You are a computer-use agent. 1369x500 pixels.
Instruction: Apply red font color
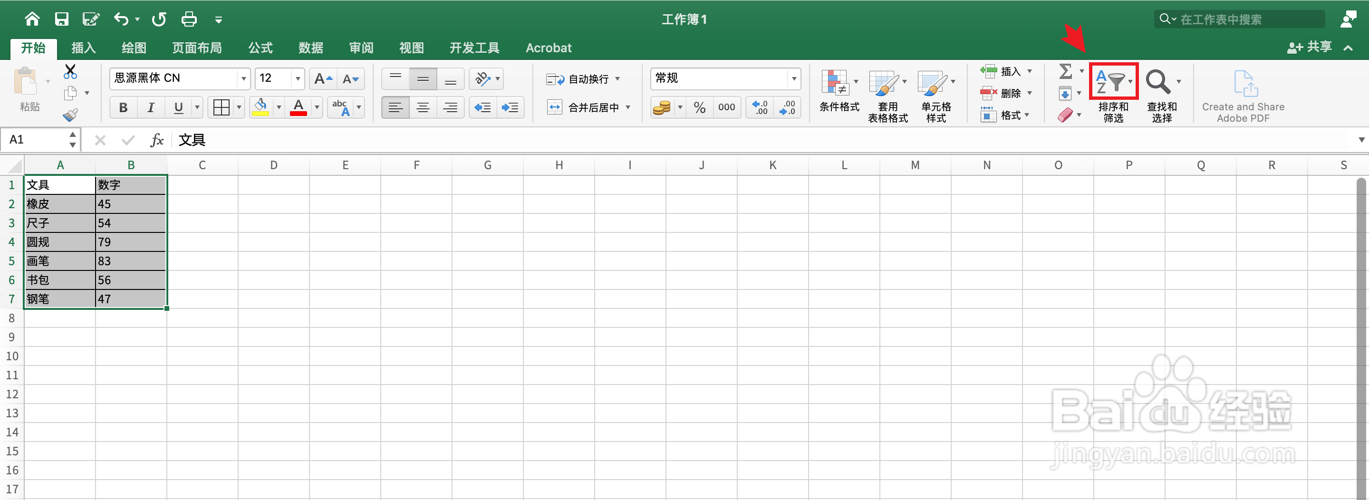click(299, 107)
